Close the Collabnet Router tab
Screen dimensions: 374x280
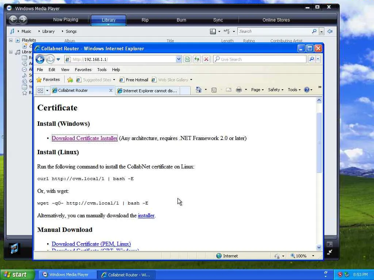pos(111,90)
